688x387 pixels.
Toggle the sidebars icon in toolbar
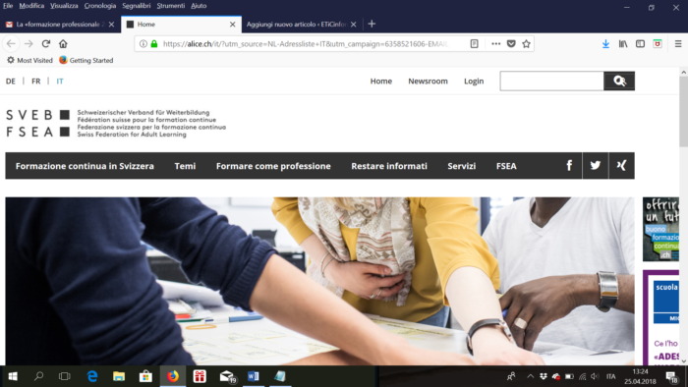pyautogui.click(x=640, y=44)
